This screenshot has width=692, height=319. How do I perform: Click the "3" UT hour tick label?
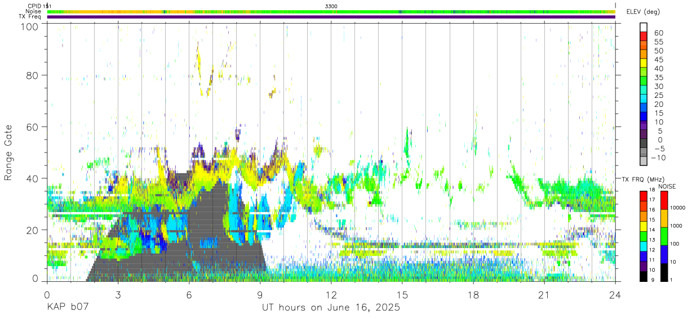point(118,294)
